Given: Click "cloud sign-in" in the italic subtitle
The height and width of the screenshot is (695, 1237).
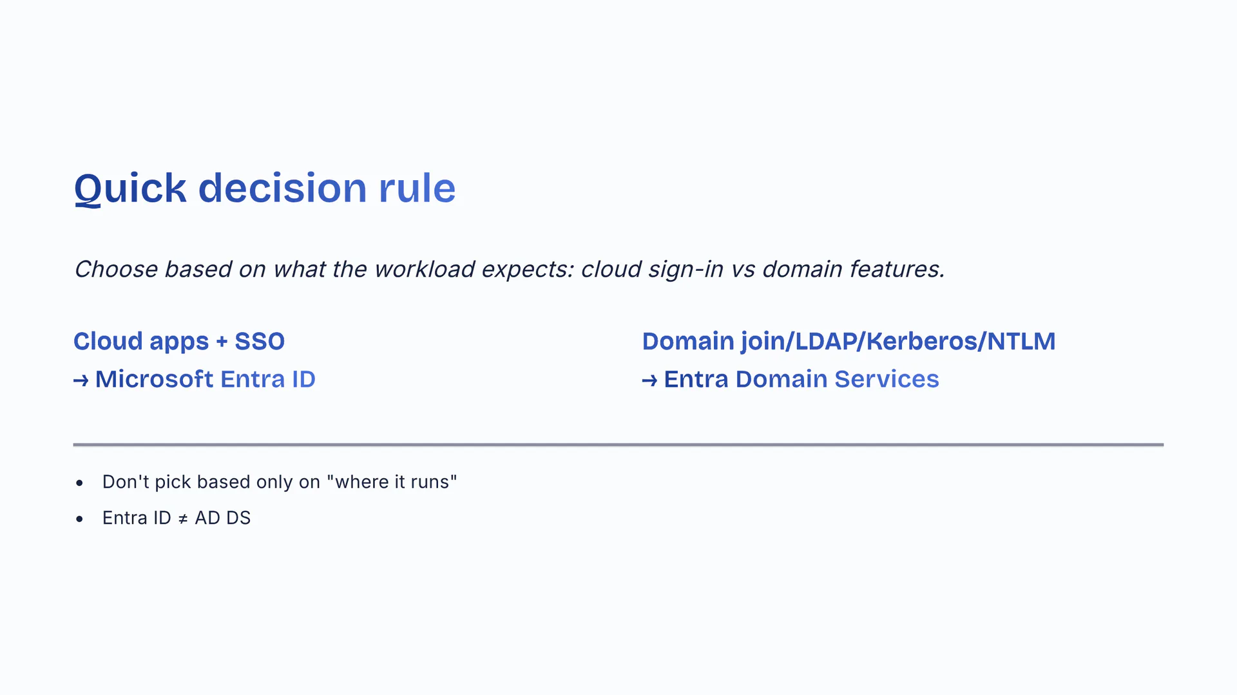Looking at the screenshot, I should point(651,269).
